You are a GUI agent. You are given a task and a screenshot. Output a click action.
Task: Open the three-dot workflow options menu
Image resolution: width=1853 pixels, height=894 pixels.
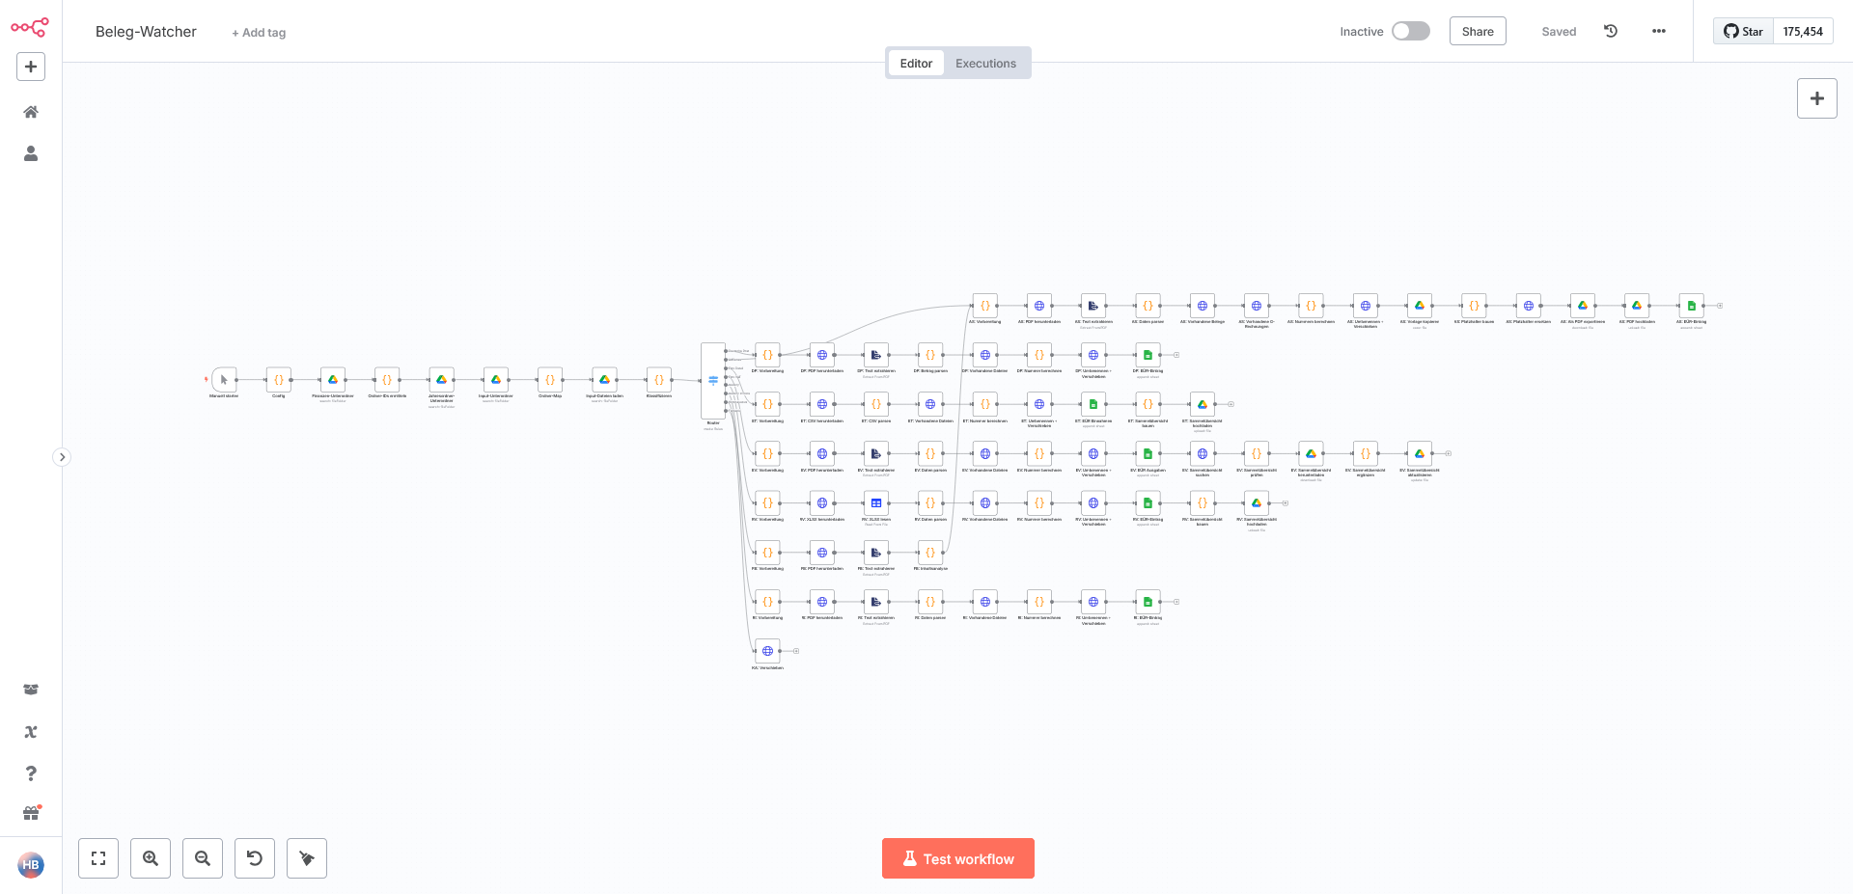(1659, 31)
